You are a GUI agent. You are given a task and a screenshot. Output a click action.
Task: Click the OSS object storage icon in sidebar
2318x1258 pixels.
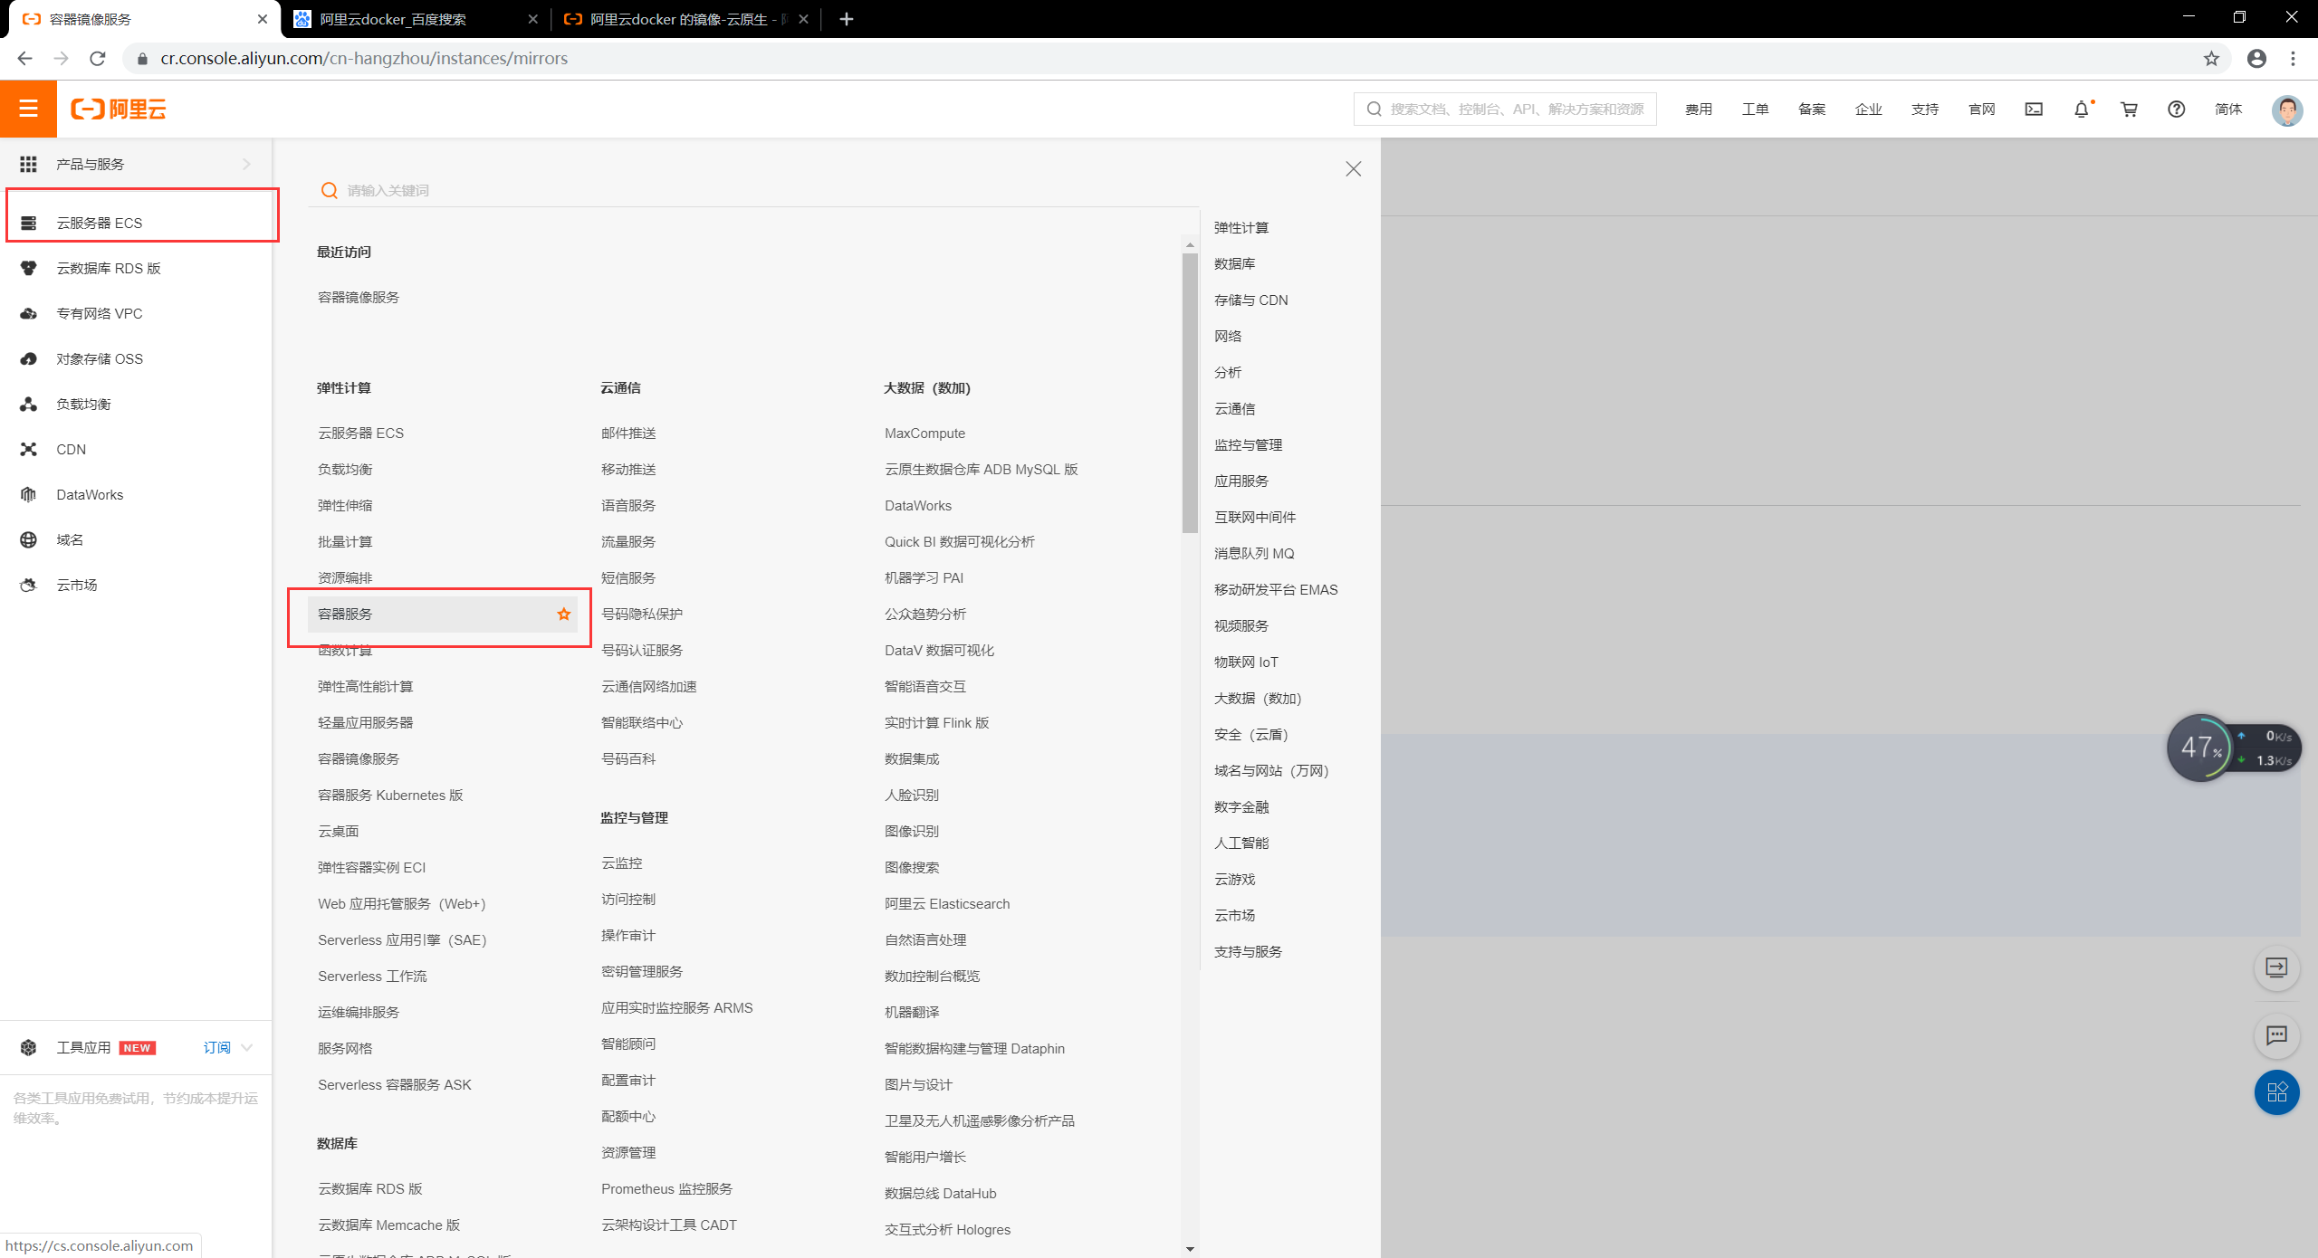tap(28, 358)
